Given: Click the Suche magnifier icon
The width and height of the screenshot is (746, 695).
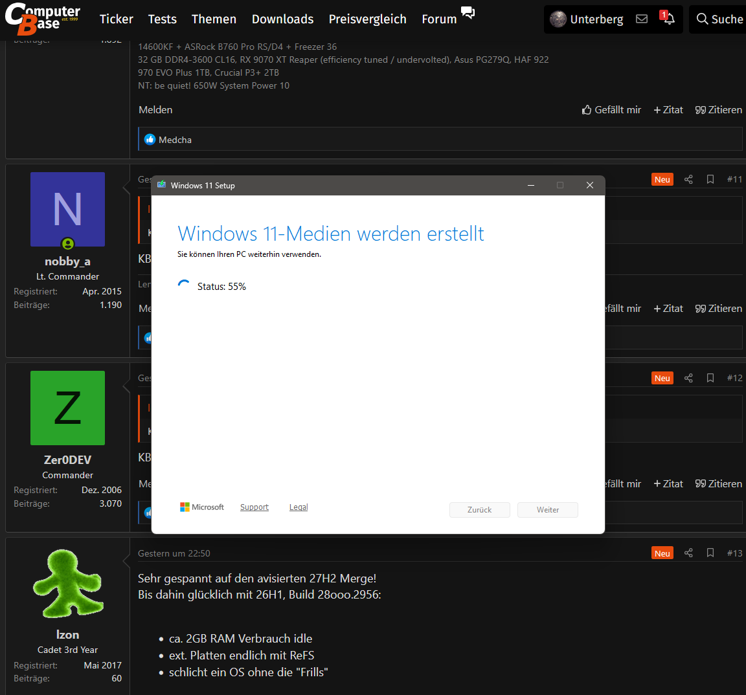Looking at the screenshot, I should (x=702, y=19).
